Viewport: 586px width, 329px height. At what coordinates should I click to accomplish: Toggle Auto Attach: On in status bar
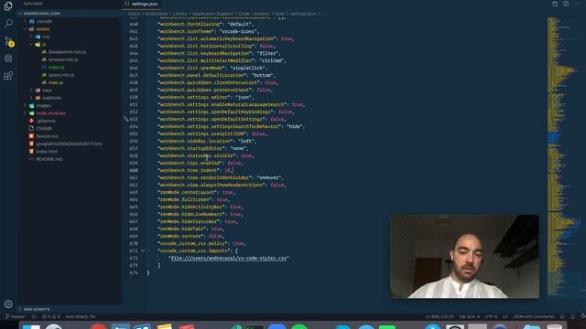[81, 316]
